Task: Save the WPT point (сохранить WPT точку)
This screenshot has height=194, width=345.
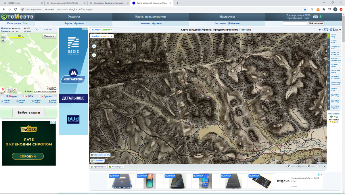Action: tap(329, 95)
